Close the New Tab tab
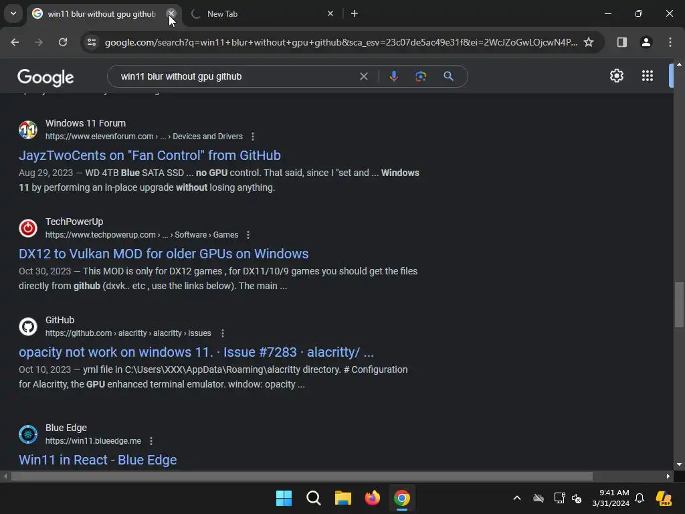685x514 pixels. pyautogui.click(x=330, y=13)
